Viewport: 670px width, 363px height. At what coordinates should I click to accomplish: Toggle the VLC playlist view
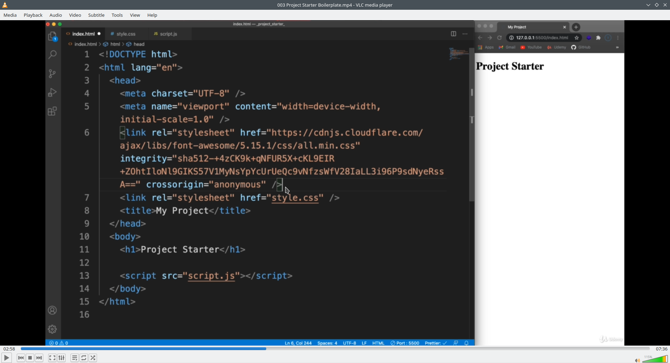click(x=74, y=358)
